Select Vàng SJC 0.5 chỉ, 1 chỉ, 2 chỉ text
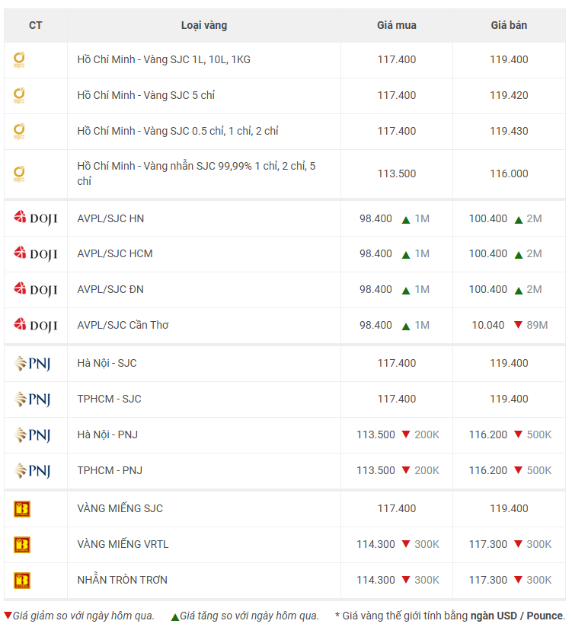 [211, 131]
